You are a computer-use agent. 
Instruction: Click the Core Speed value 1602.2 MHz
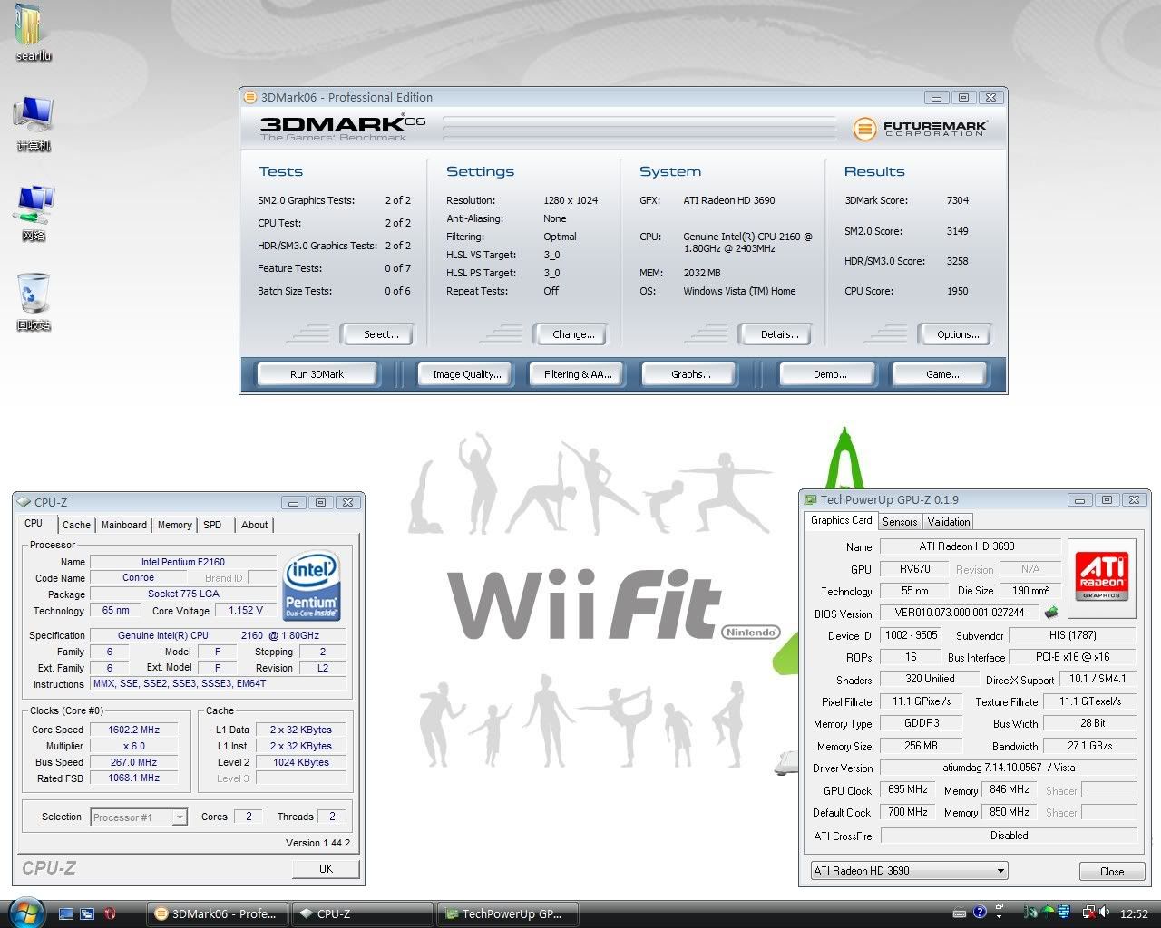click(133, 730)
